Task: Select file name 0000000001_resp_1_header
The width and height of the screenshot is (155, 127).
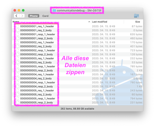Action: tap(38, 34)
